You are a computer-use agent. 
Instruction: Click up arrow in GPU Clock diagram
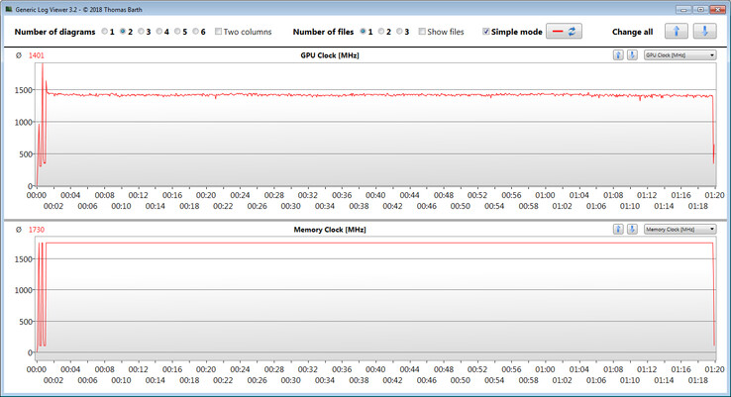click(618, 55)
